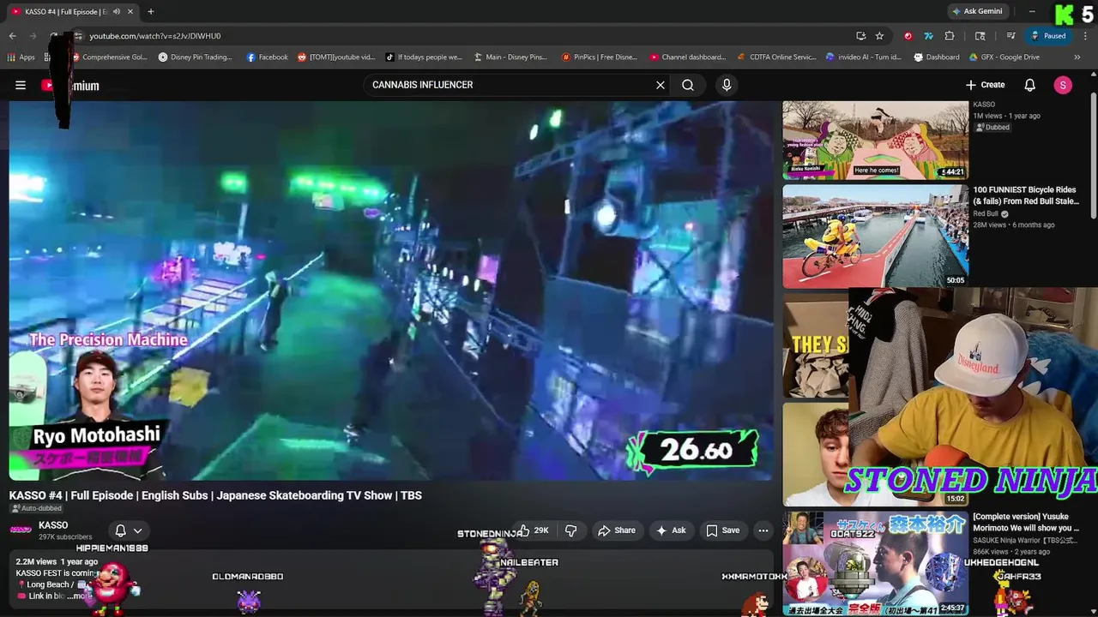The width and height of the screenshot is (1098, 617).
Task: Open the Comprehensive Gol... bookmark
Action: [109, 57]
